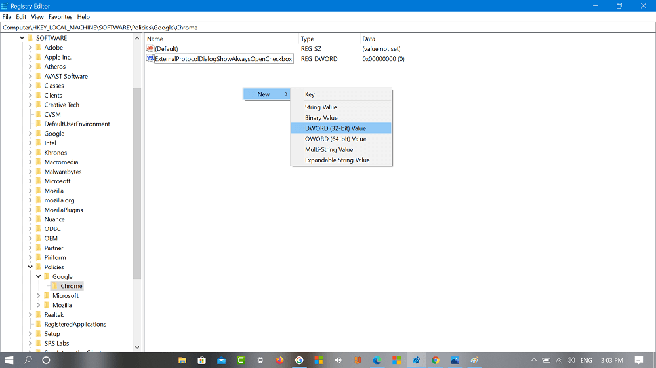Show hidden system tray icons
Screen dimensions: 656x368
[x=534, y=360]
